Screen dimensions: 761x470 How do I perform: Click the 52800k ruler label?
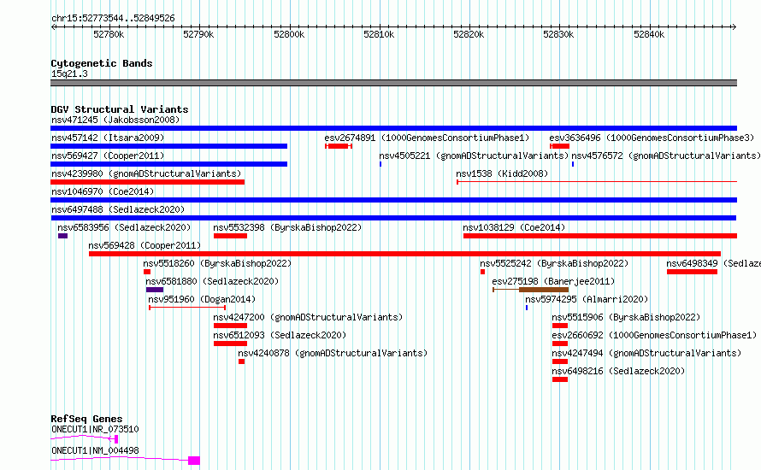pos(289,34)
